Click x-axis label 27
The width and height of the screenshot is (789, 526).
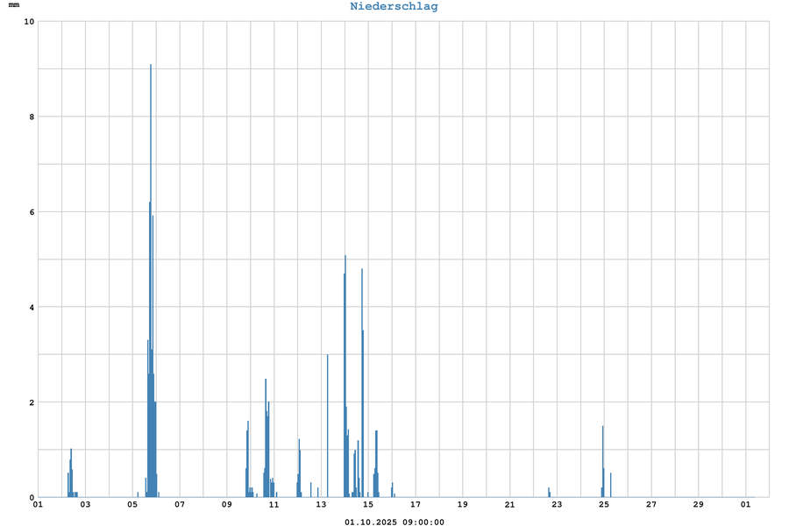click(x=651, y=504)
